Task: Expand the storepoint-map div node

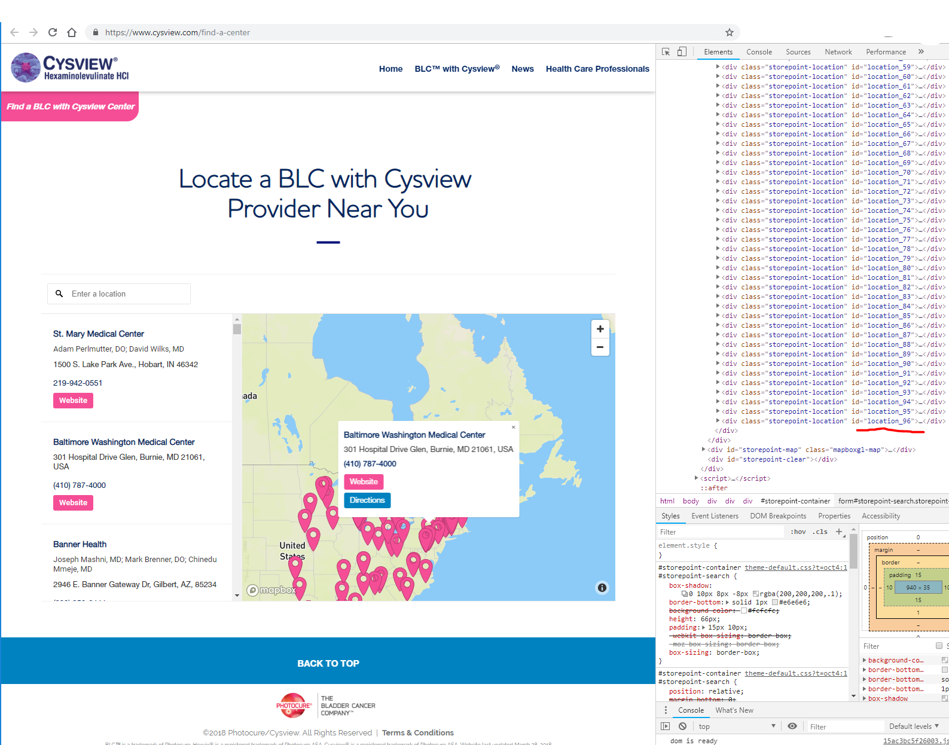Action: pyautogui.click(x=703, y=450)
